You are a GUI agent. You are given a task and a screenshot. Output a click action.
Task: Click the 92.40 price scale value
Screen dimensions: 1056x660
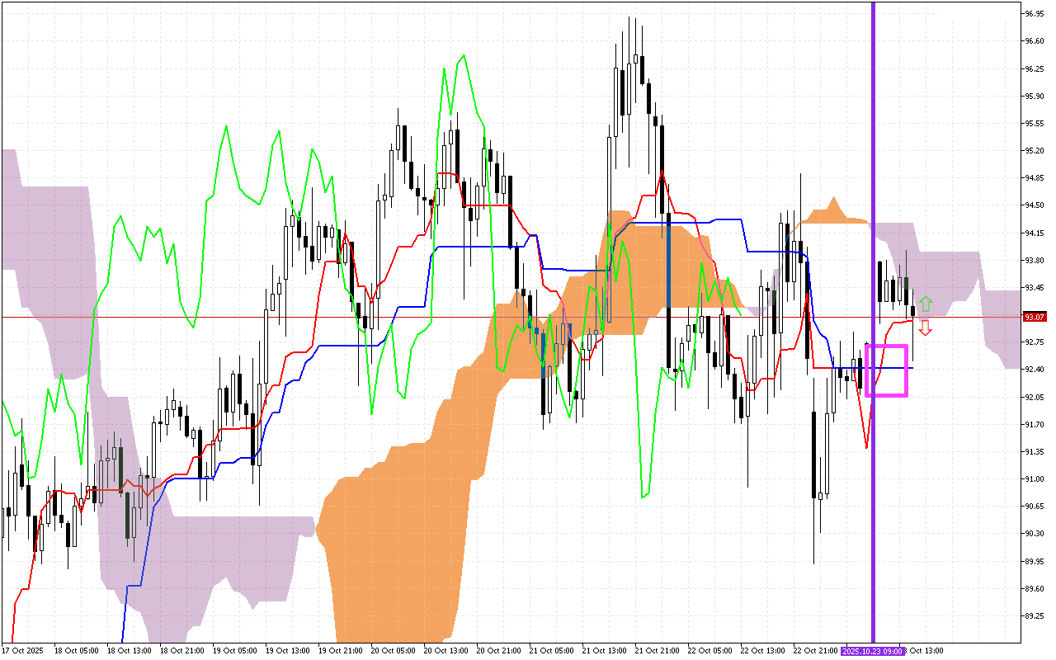tap(1034, 370)
